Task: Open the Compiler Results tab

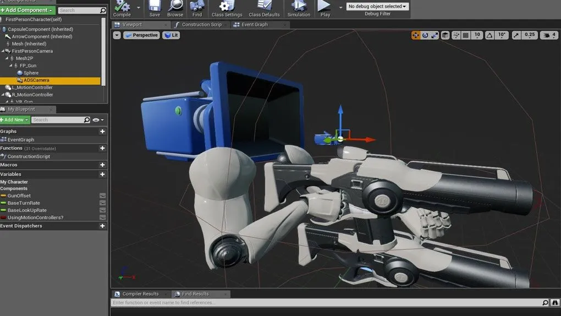Action: pyautogui.click(x=140, y=294)
